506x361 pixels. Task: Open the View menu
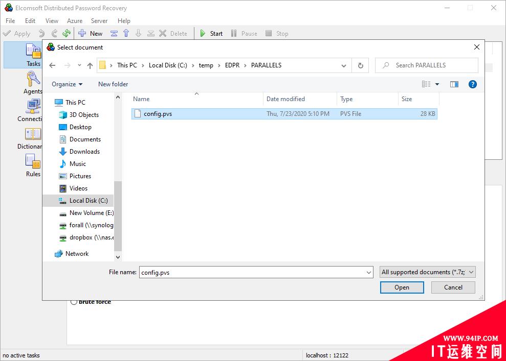[x=52, y=20]
